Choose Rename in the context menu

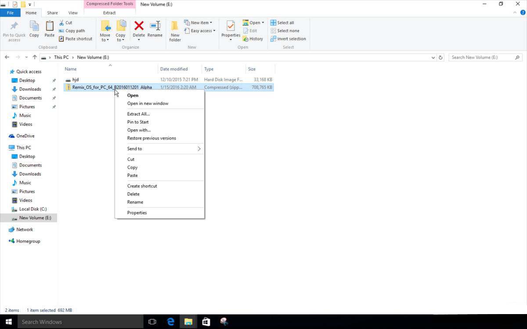(x=159, y=202)
